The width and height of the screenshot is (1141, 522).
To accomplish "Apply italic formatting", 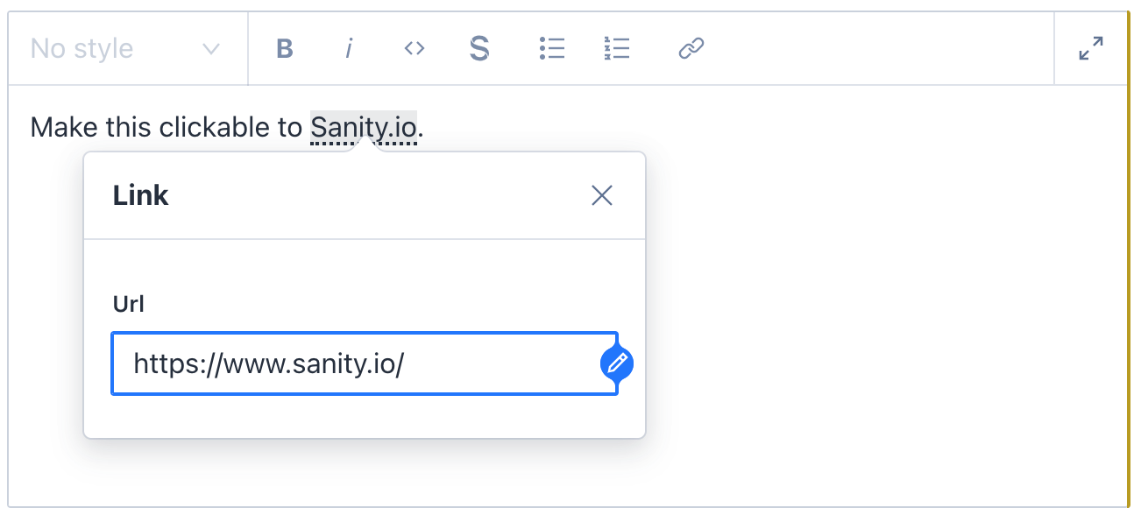I will (x=349, y=48).
